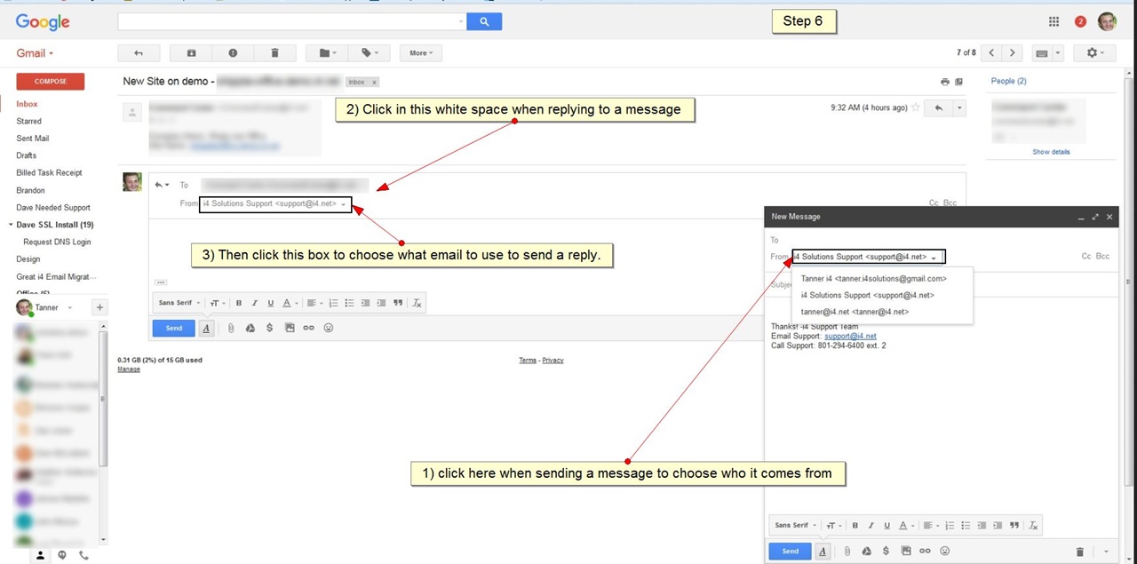Click the Back to Inbox arrow button

click(x=139, y=53)
